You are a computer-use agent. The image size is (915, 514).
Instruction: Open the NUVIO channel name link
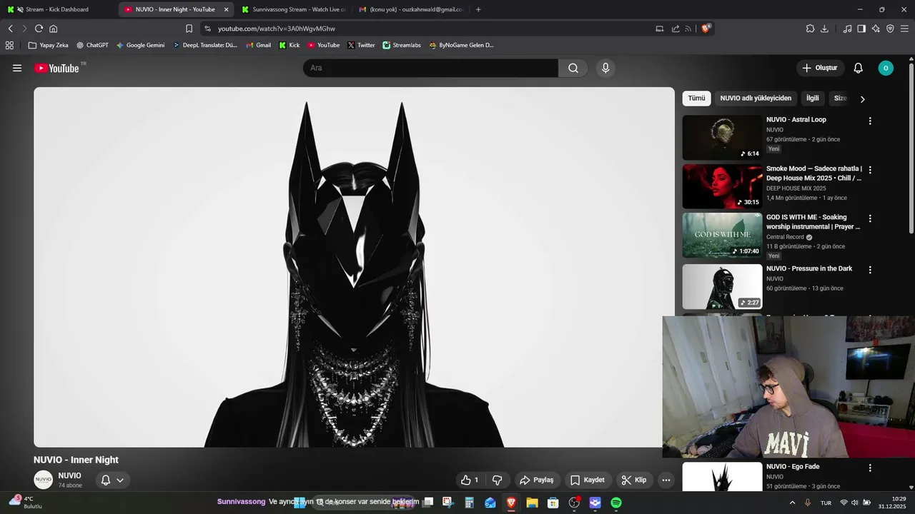69,475
